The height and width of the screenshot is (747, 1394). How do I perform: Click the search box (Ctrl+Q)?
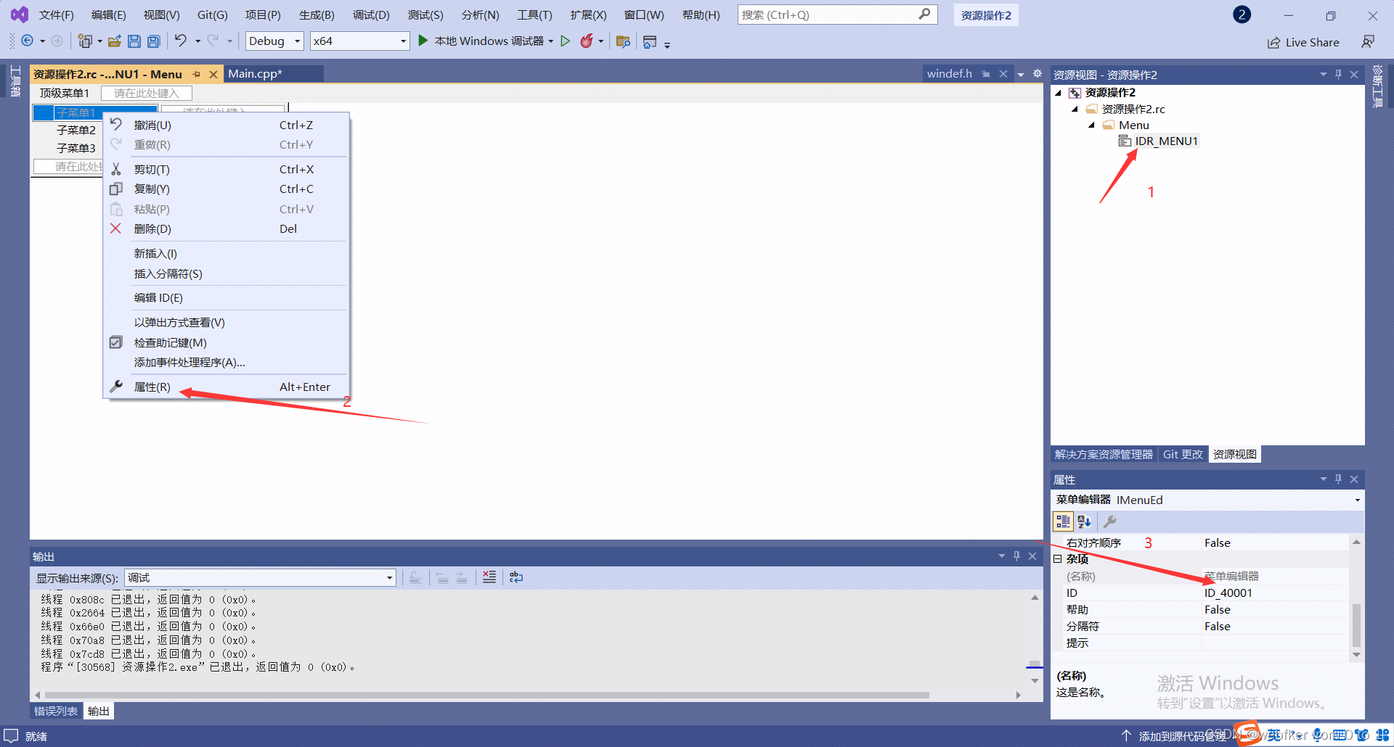coord(837,15)
